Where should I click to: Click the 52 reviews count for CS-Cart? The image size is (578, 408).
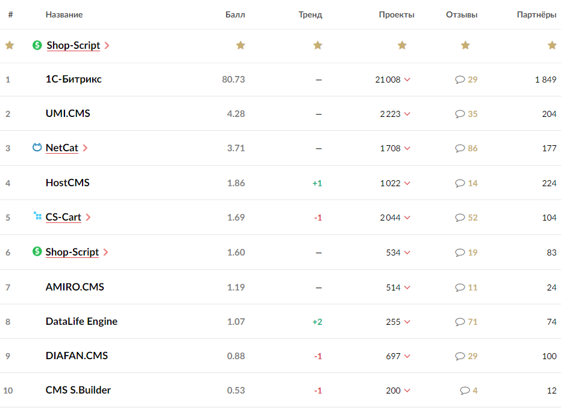tap(473, 218)
